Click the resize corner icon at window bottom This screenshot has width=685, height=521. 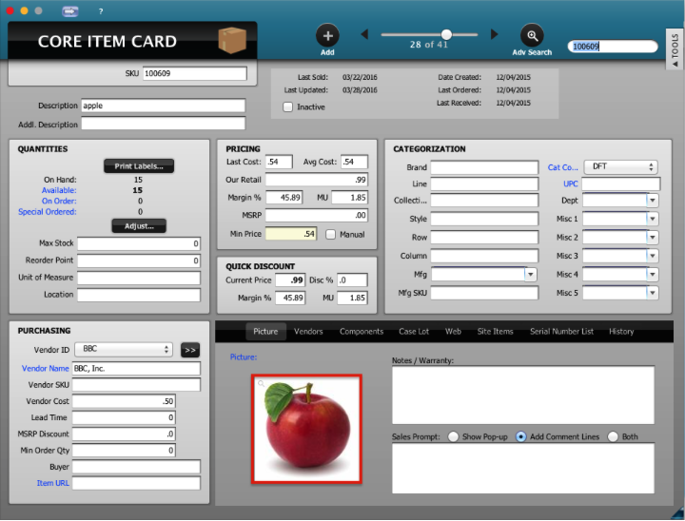pos(678,513)
